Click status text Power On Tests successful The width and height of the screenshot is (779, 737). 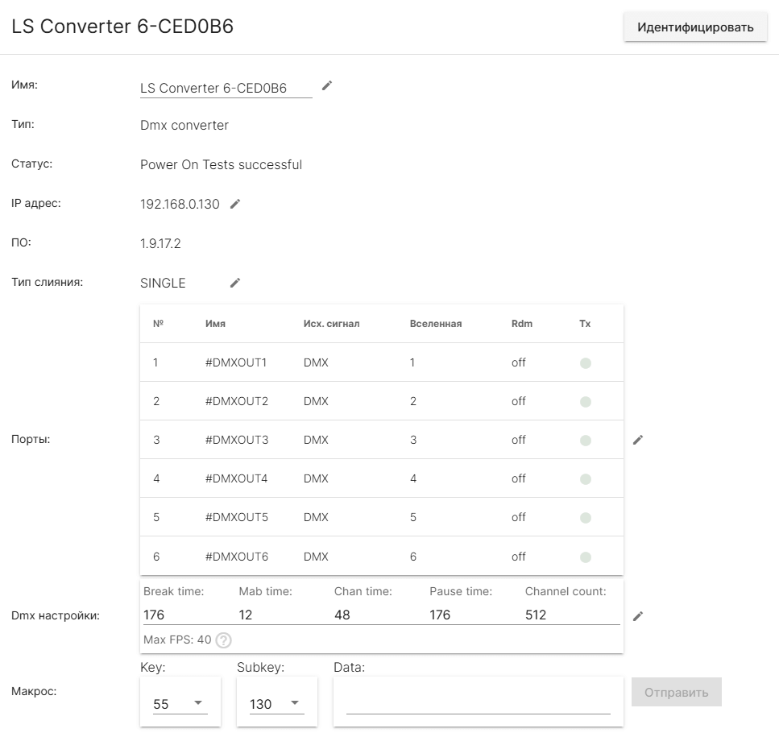(x=221, y=165)
